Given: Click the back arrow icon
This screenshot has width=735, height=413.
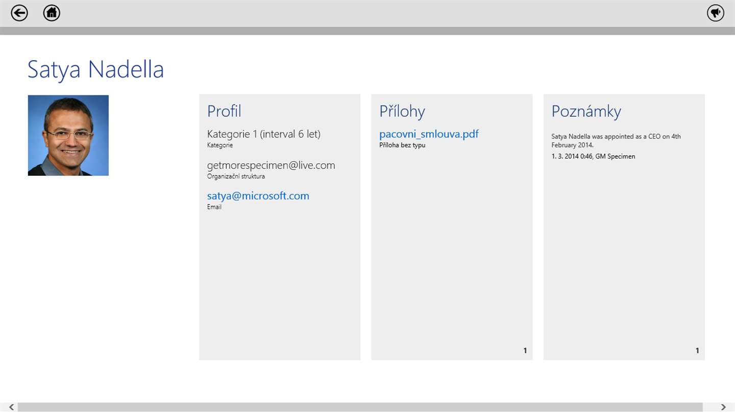Looking at the screenshot, I should [19, 13].
